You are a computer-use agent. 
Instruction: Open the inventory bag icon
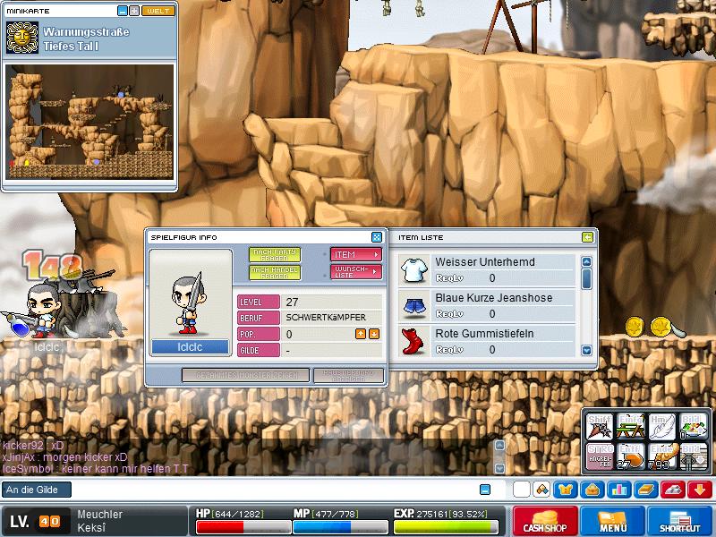(592, 490)
